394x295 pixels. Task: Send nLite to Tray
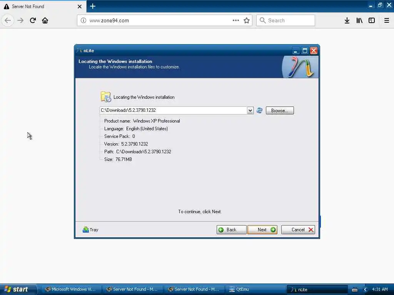coord(90,230)
